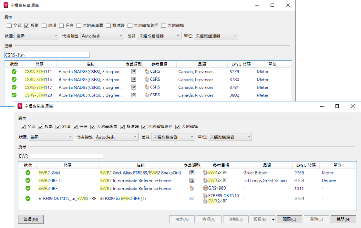Click inside the EWR search field

pyautogui.click(x=60, y=156)
